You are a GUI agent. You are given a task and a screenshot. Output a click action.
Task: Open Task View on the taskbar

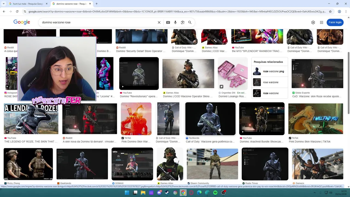tap(135, 193)
